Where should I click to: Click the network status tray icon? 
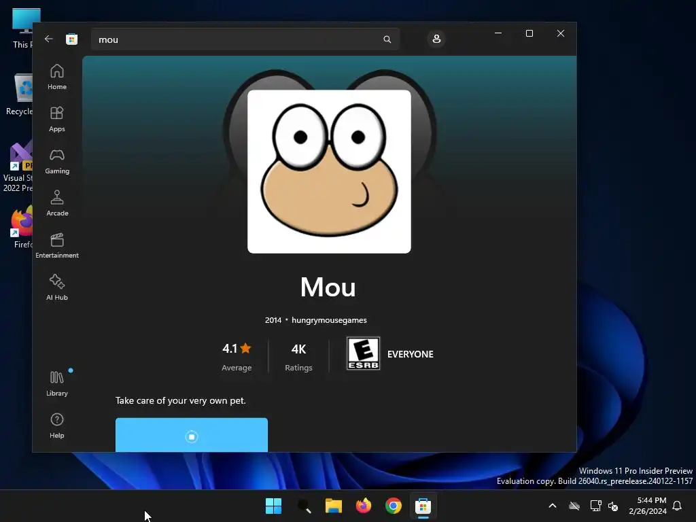click(x=595, y=506)
